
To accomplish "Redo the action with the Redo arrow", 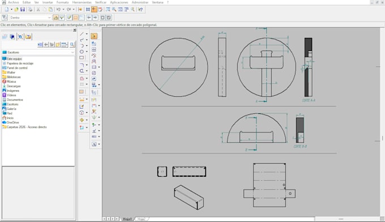I will [x=69, y=9].
